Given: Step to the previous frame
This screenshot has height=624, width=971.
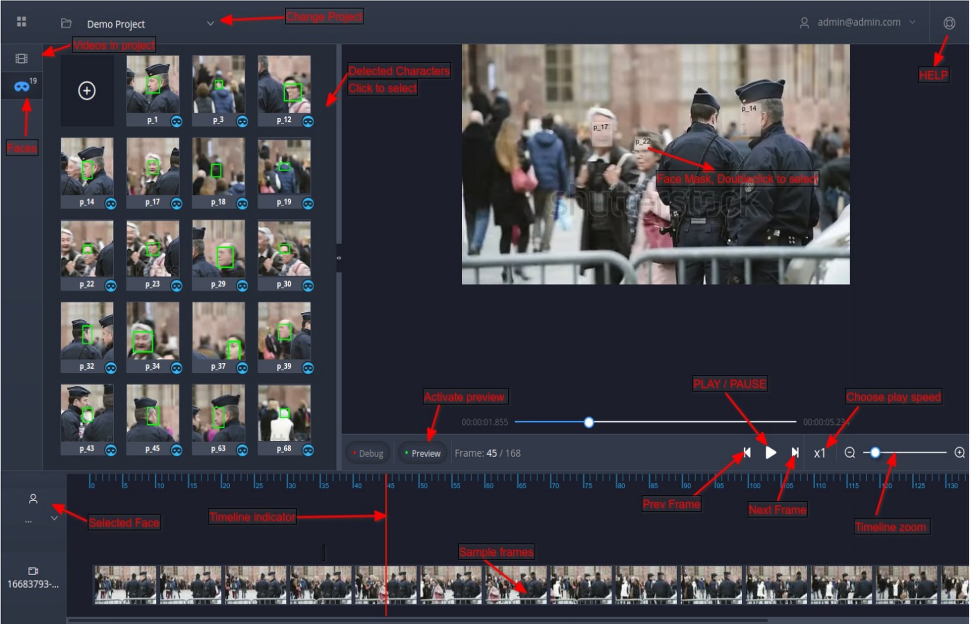Looking at the screenshot, I should coord(747,453).
